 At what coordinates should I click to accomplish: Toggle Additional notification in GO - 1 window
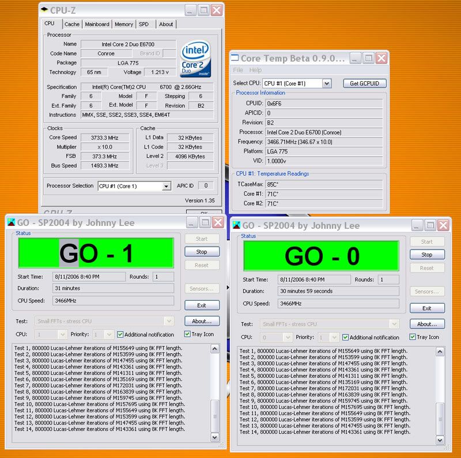point(120,335)
